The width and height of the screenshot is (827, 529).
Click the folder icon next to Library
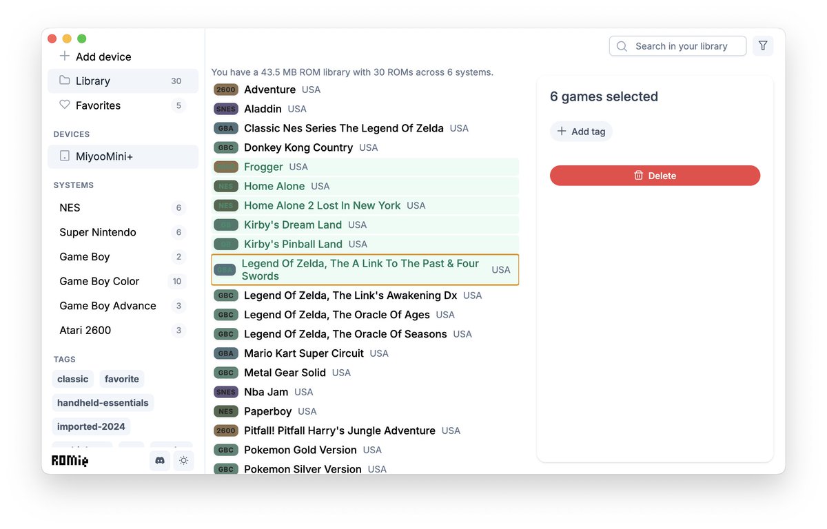pos(65,81)
